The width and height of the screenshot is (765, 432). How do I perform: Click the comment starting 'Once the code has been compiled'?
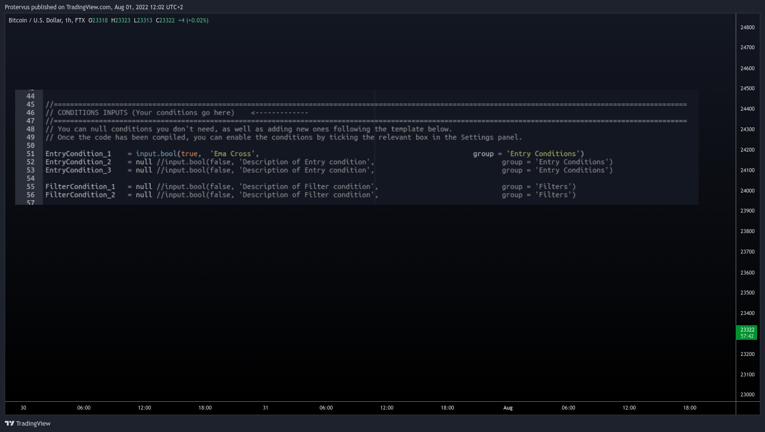coord(284,137)
